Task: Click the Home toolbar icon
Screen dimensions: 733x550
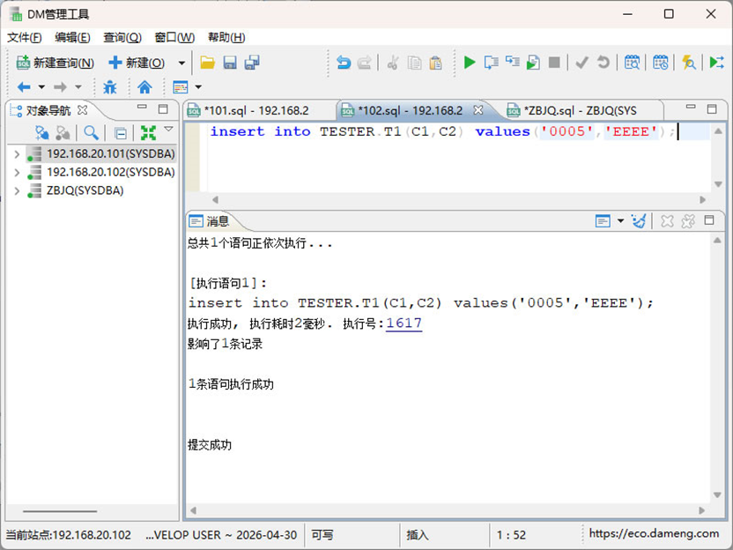Action: click(144, 87)
